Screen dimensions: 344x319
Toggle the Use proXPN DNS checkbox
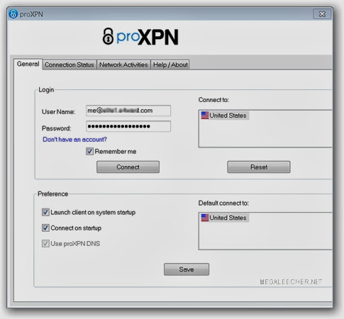click(45, 243)
